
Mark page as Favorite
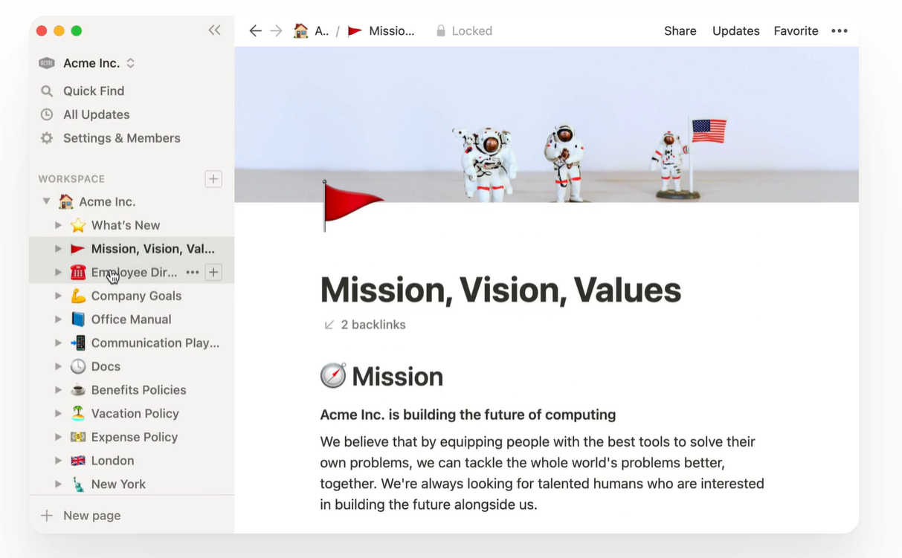pyautogui.click(x=796, y=30)
